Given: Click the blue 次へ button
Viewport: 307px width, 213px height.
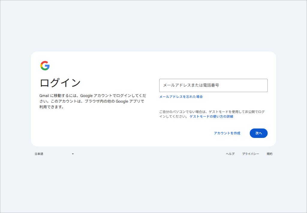Looking at the screenshot, I should click(258, 133).
